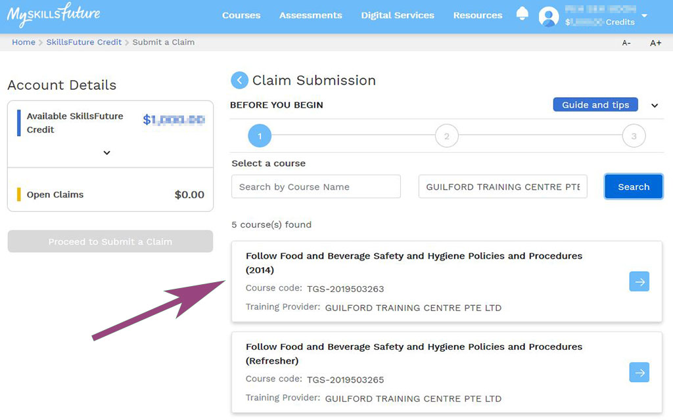Image resolution: width=673 pixels, height=420 pixels.
Task: Expand the user account dropdown caret
Action: pos(644,16)
